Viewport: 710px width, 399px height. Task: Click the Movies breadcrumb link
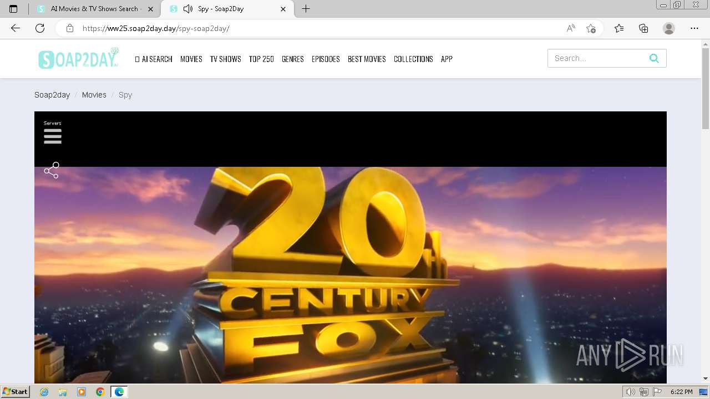pyautogui.click(x=94, y=95)
